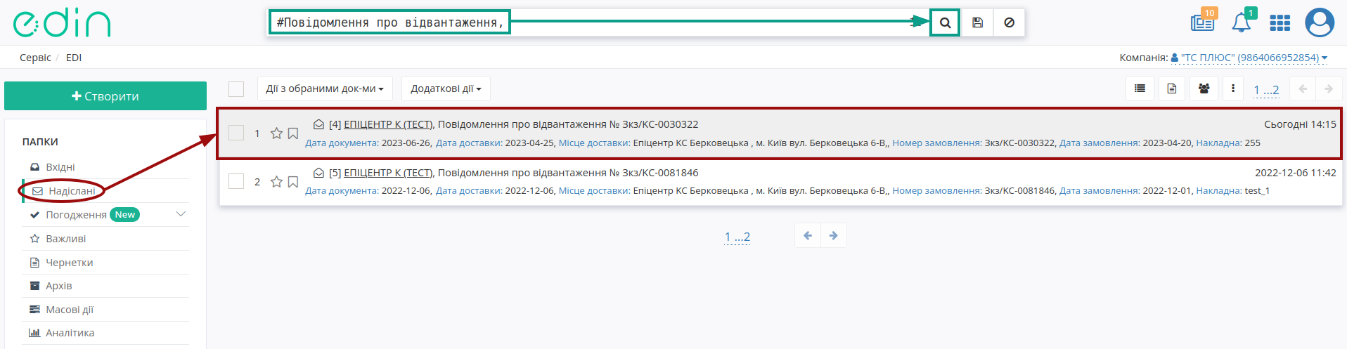Open the Масові дії folder

(x=69, y=310)
